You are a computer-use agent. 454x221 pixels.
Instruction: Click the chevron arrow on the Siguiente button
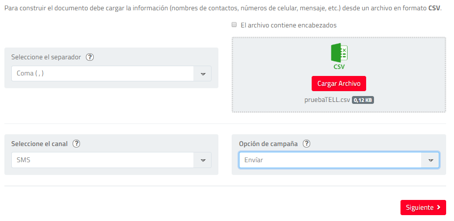coord(439,207)
